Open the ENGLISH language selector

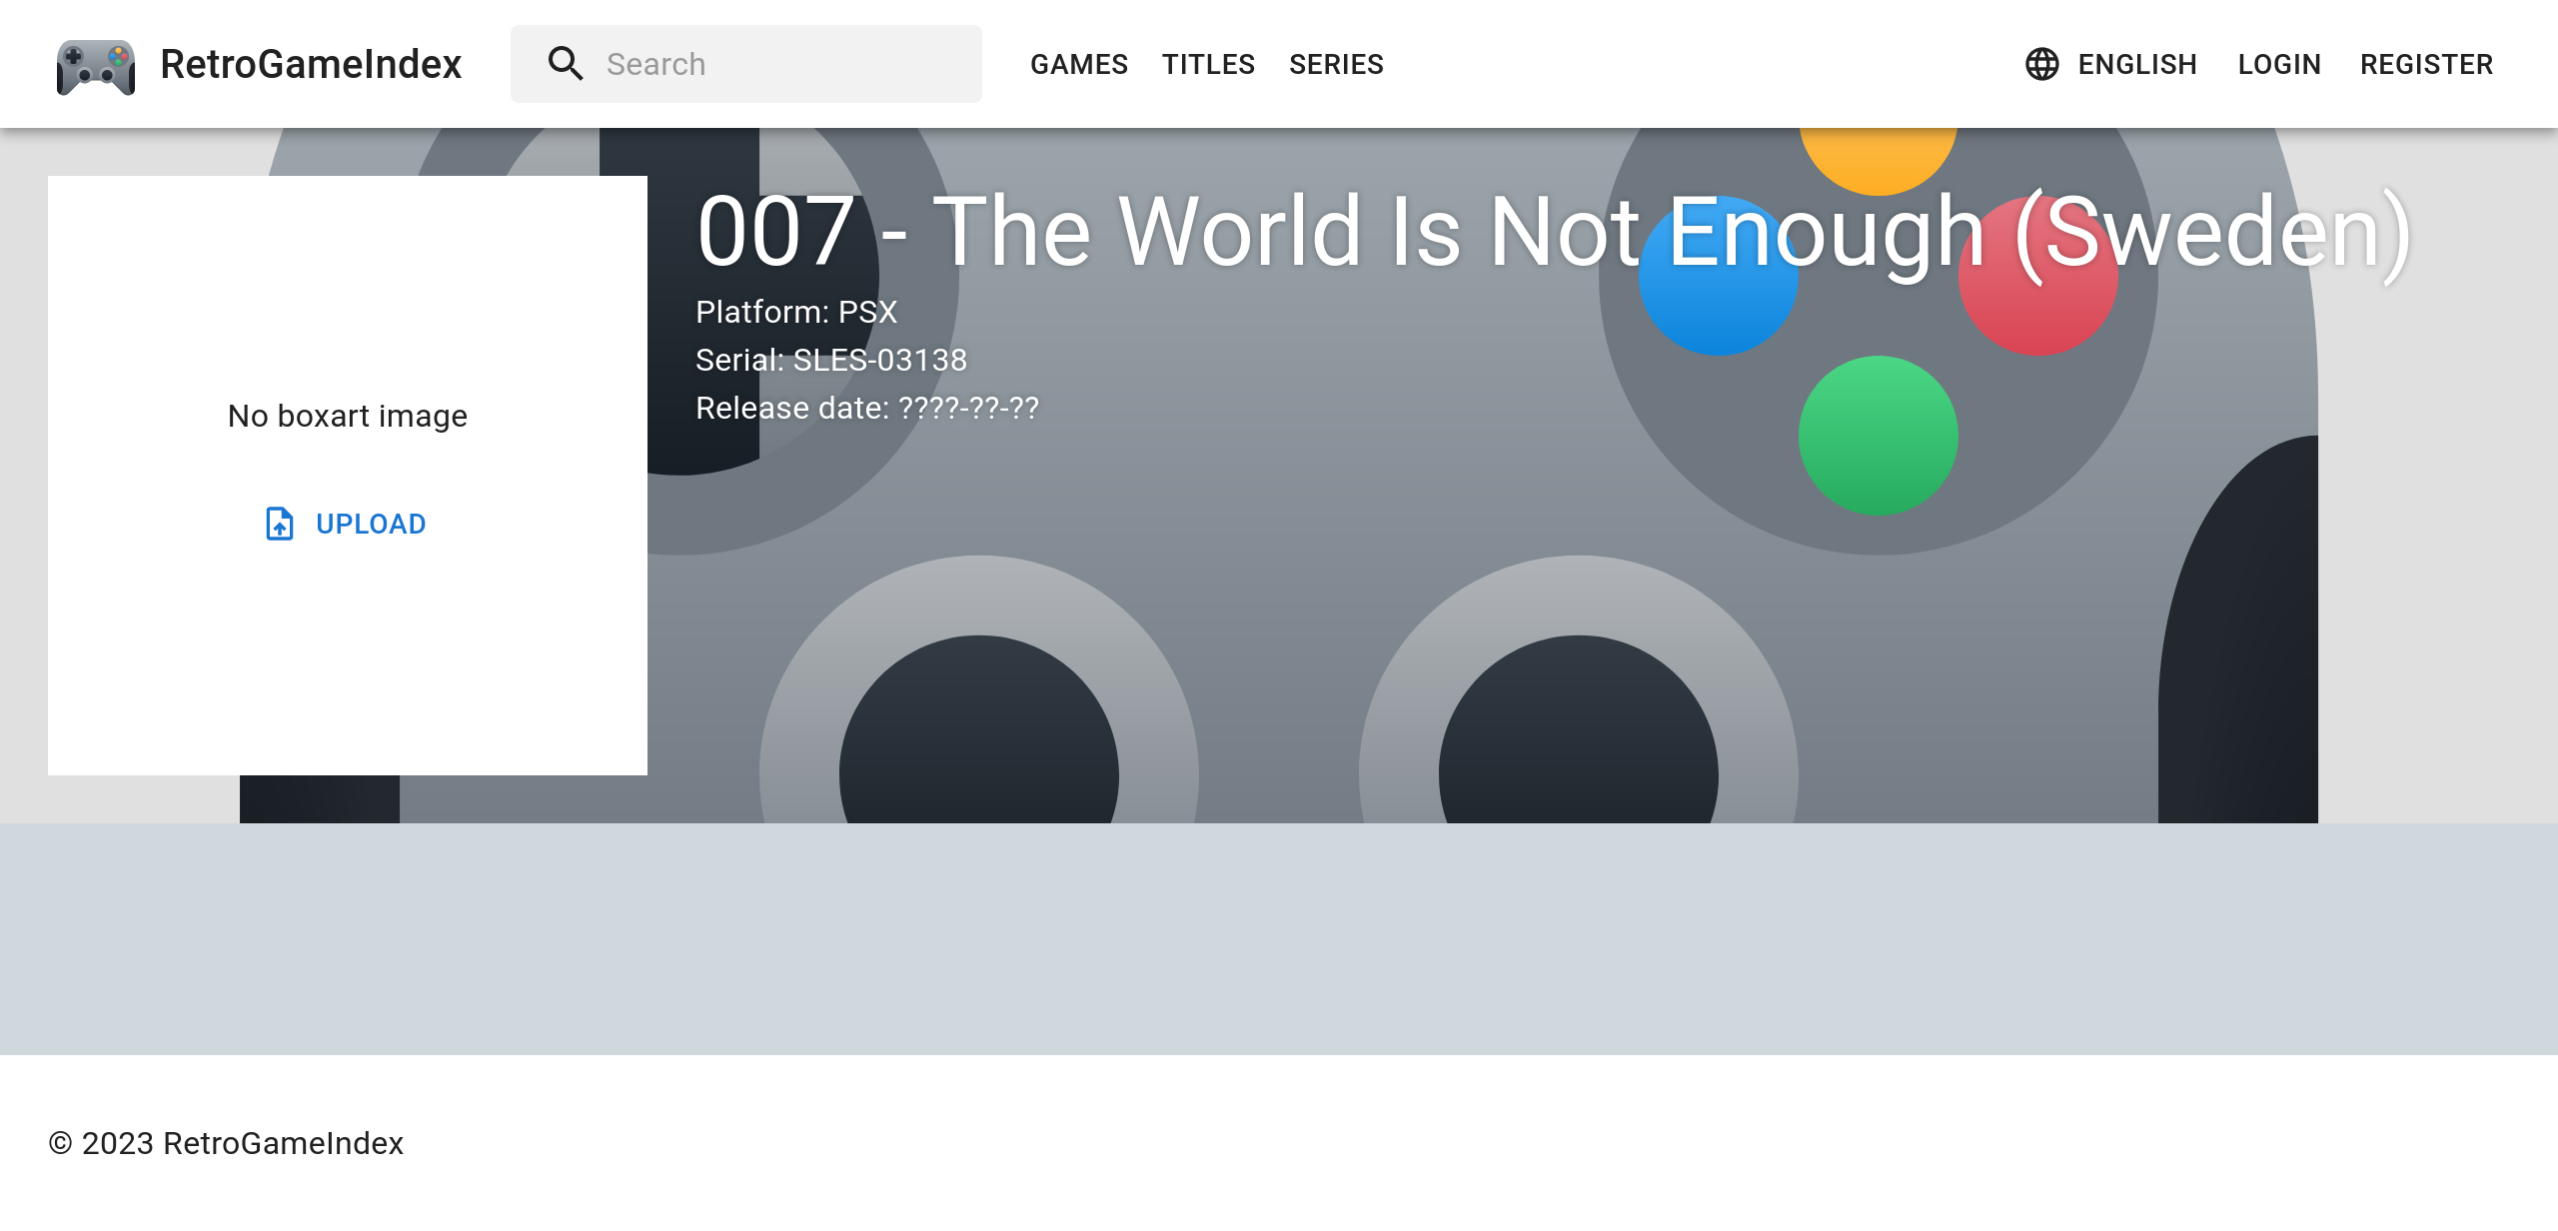2136,64
